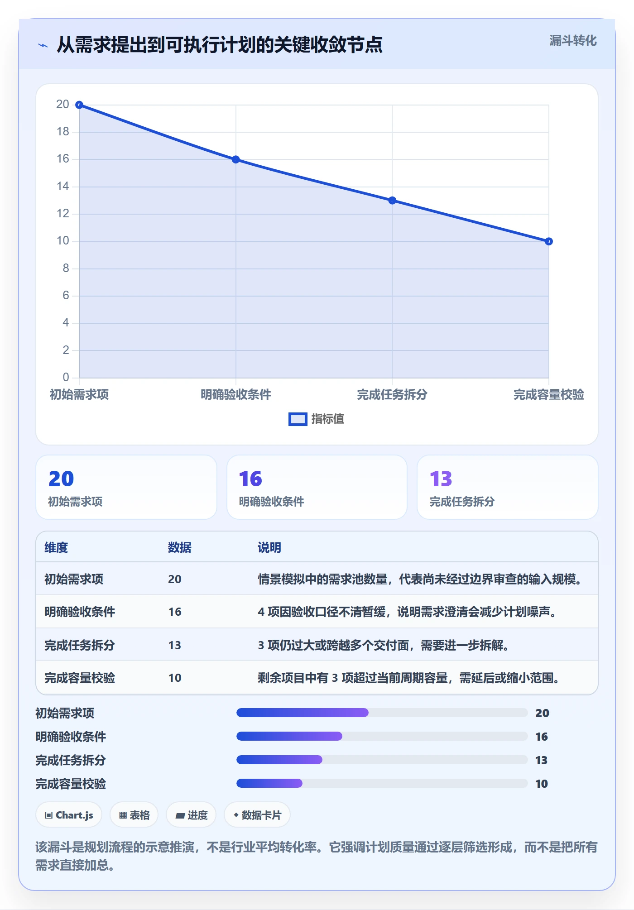Click the footnote beginning 该漏斗是规划流程
Viewport: 634px width, 910px height.
(x=317, y=856)
